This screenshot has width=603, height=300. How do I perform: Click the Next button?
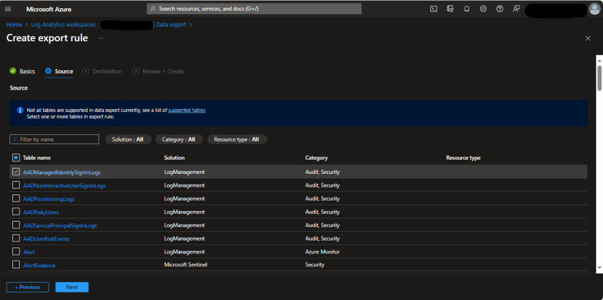coord(72,287)
